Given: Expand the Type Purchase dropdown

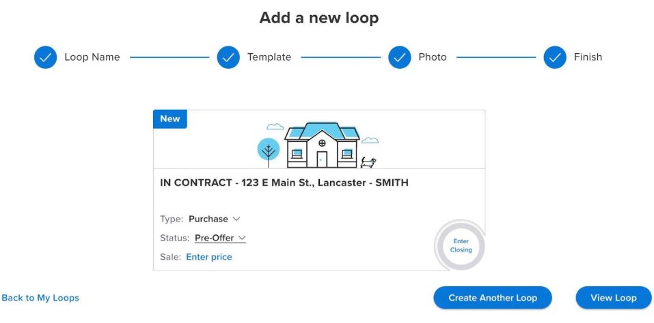Looking at the screenshot, I should (x=215, y=219).
